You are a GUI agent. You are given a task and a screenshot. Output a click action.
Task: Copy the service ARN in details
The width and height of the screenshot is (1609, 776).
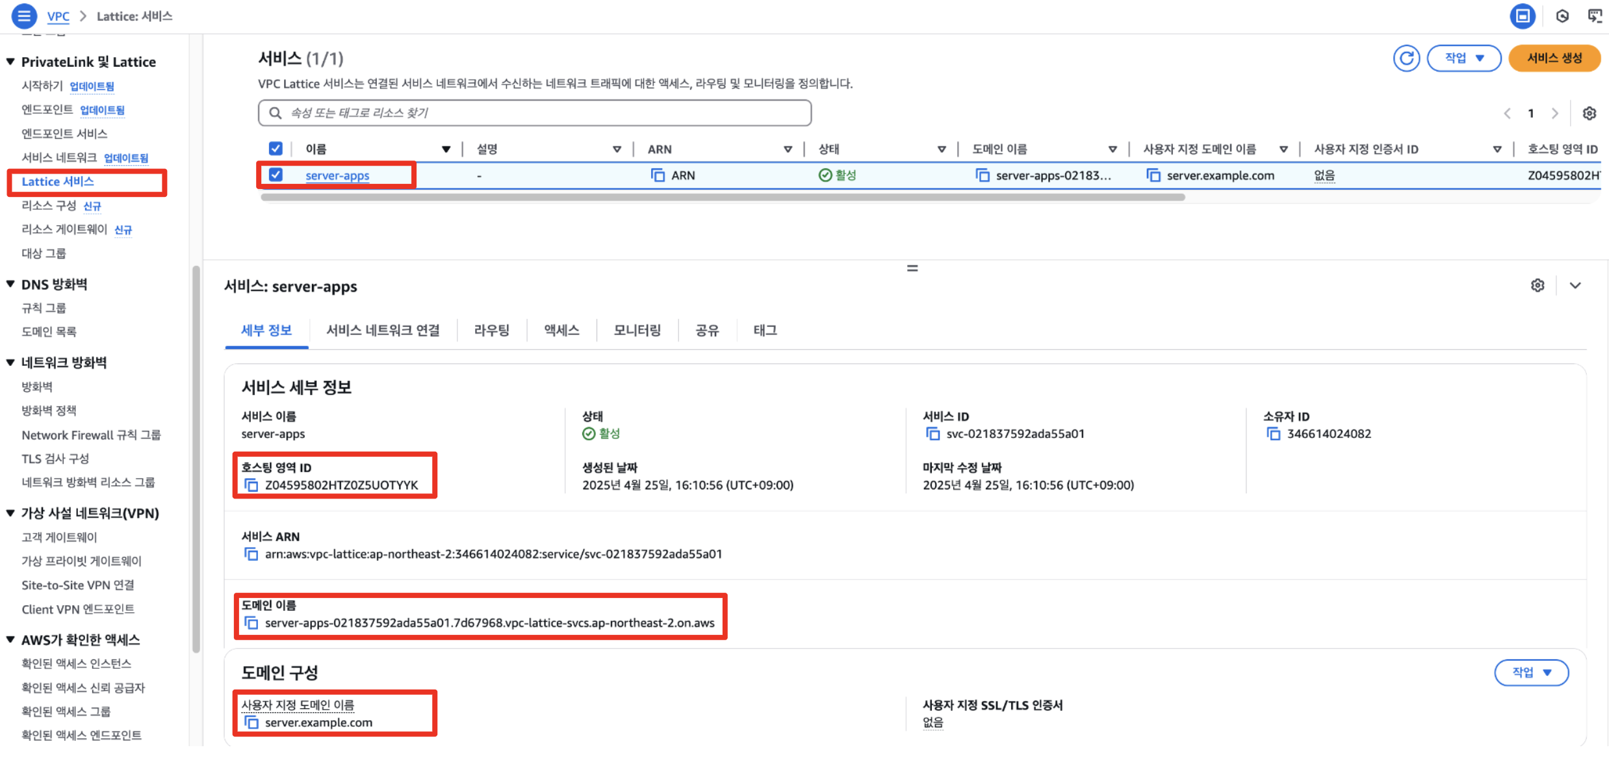[251, 554]
